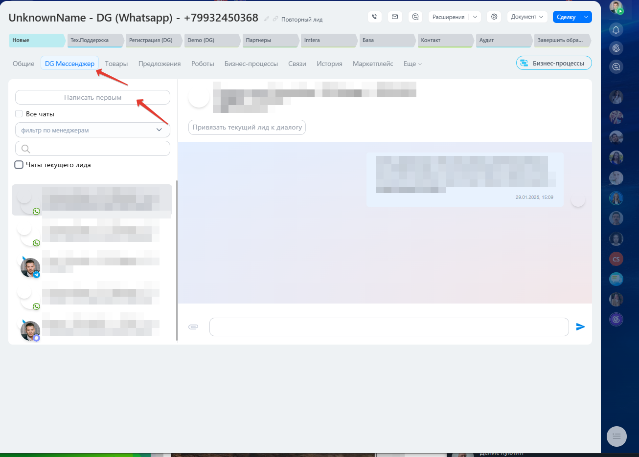
Task: Click 'Привязать текущий лид к диалогу' button
Action: click(x=247, y=127)
